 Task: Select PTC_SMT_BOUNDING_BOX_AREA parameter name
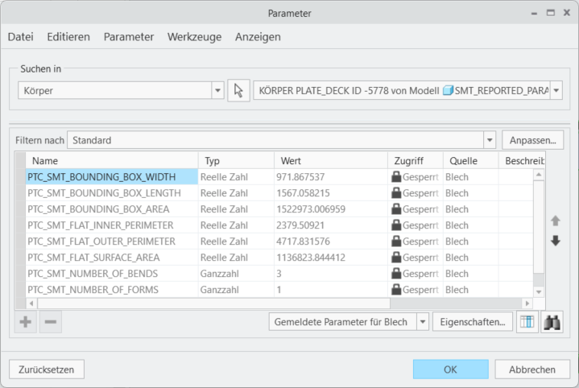click(98, 209)
